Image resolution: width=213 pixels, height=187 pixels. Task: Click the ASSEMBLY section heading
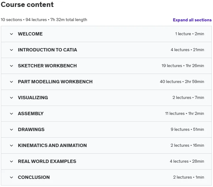click(31, 114)
